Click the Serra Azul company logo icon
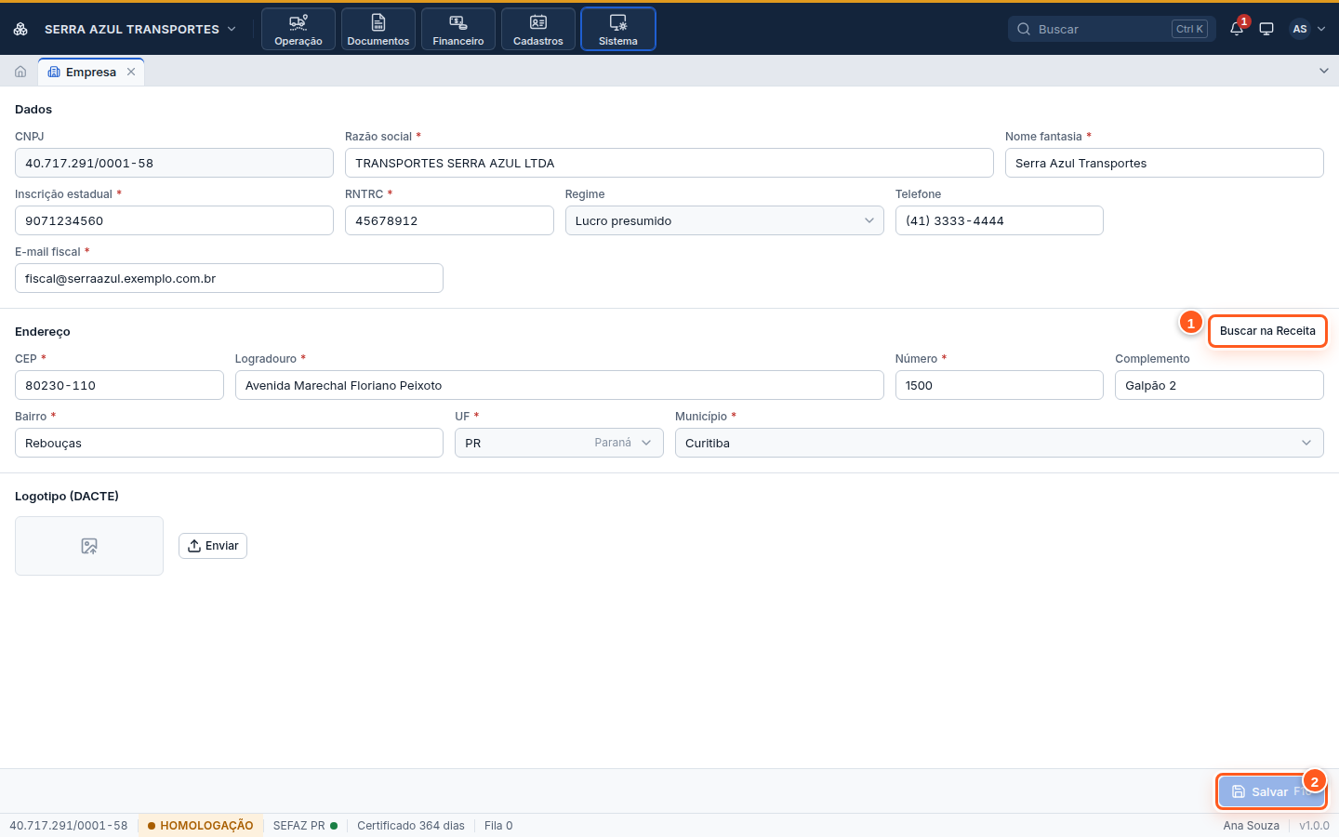This screenshot has height=837, width=1339. 20,29
